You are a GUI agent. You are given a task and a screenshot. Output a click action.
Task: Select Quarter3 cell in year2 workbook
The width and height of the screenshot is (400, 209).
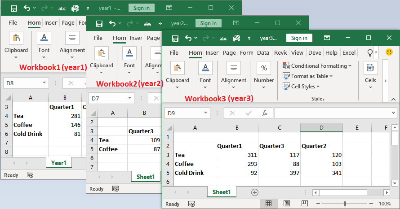point(144,131)
